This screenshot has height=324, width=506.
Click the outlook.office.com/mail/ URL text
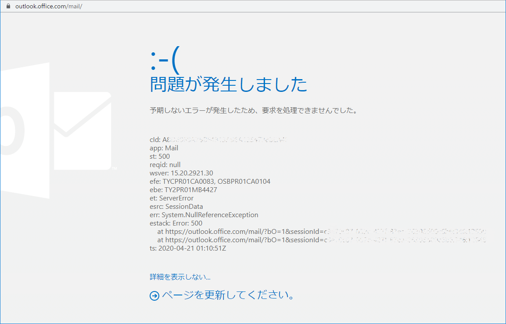tap(49, 7)
